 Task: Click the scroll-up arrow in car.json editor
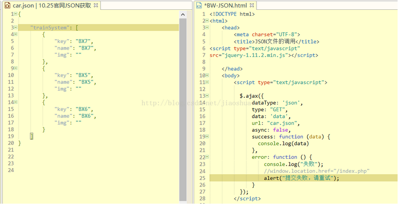[183, 15]
